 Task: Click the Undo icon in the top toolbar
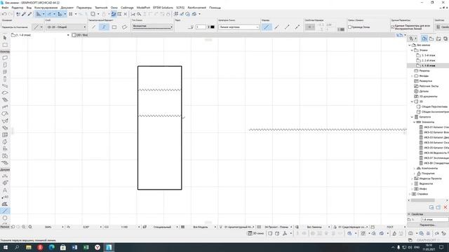click(4, 14)
